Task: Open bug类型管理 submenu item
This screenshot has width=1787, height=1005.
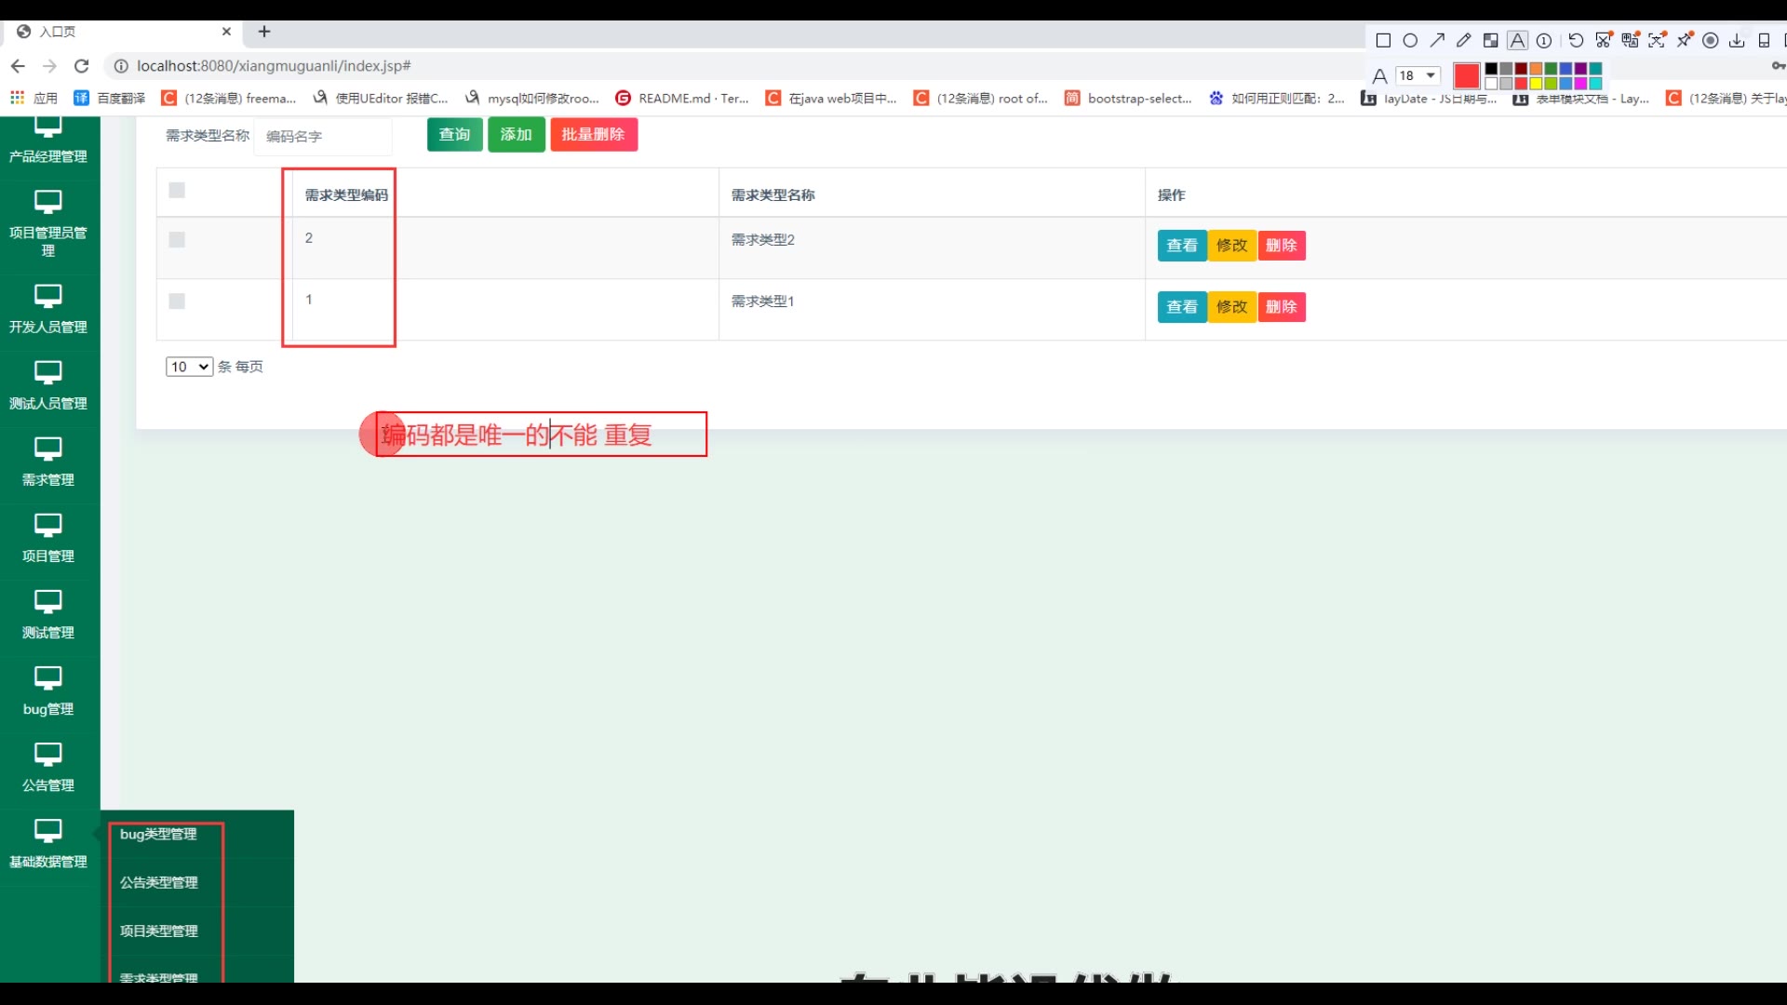Action: point(158,835)
